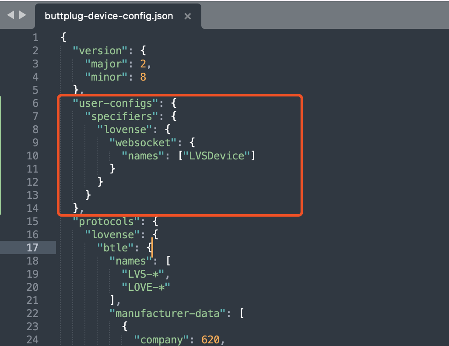Viewport: 449px width, 346px height.
Task: Close the buttplug-device-config.json tab
Action: click(188, 16)
